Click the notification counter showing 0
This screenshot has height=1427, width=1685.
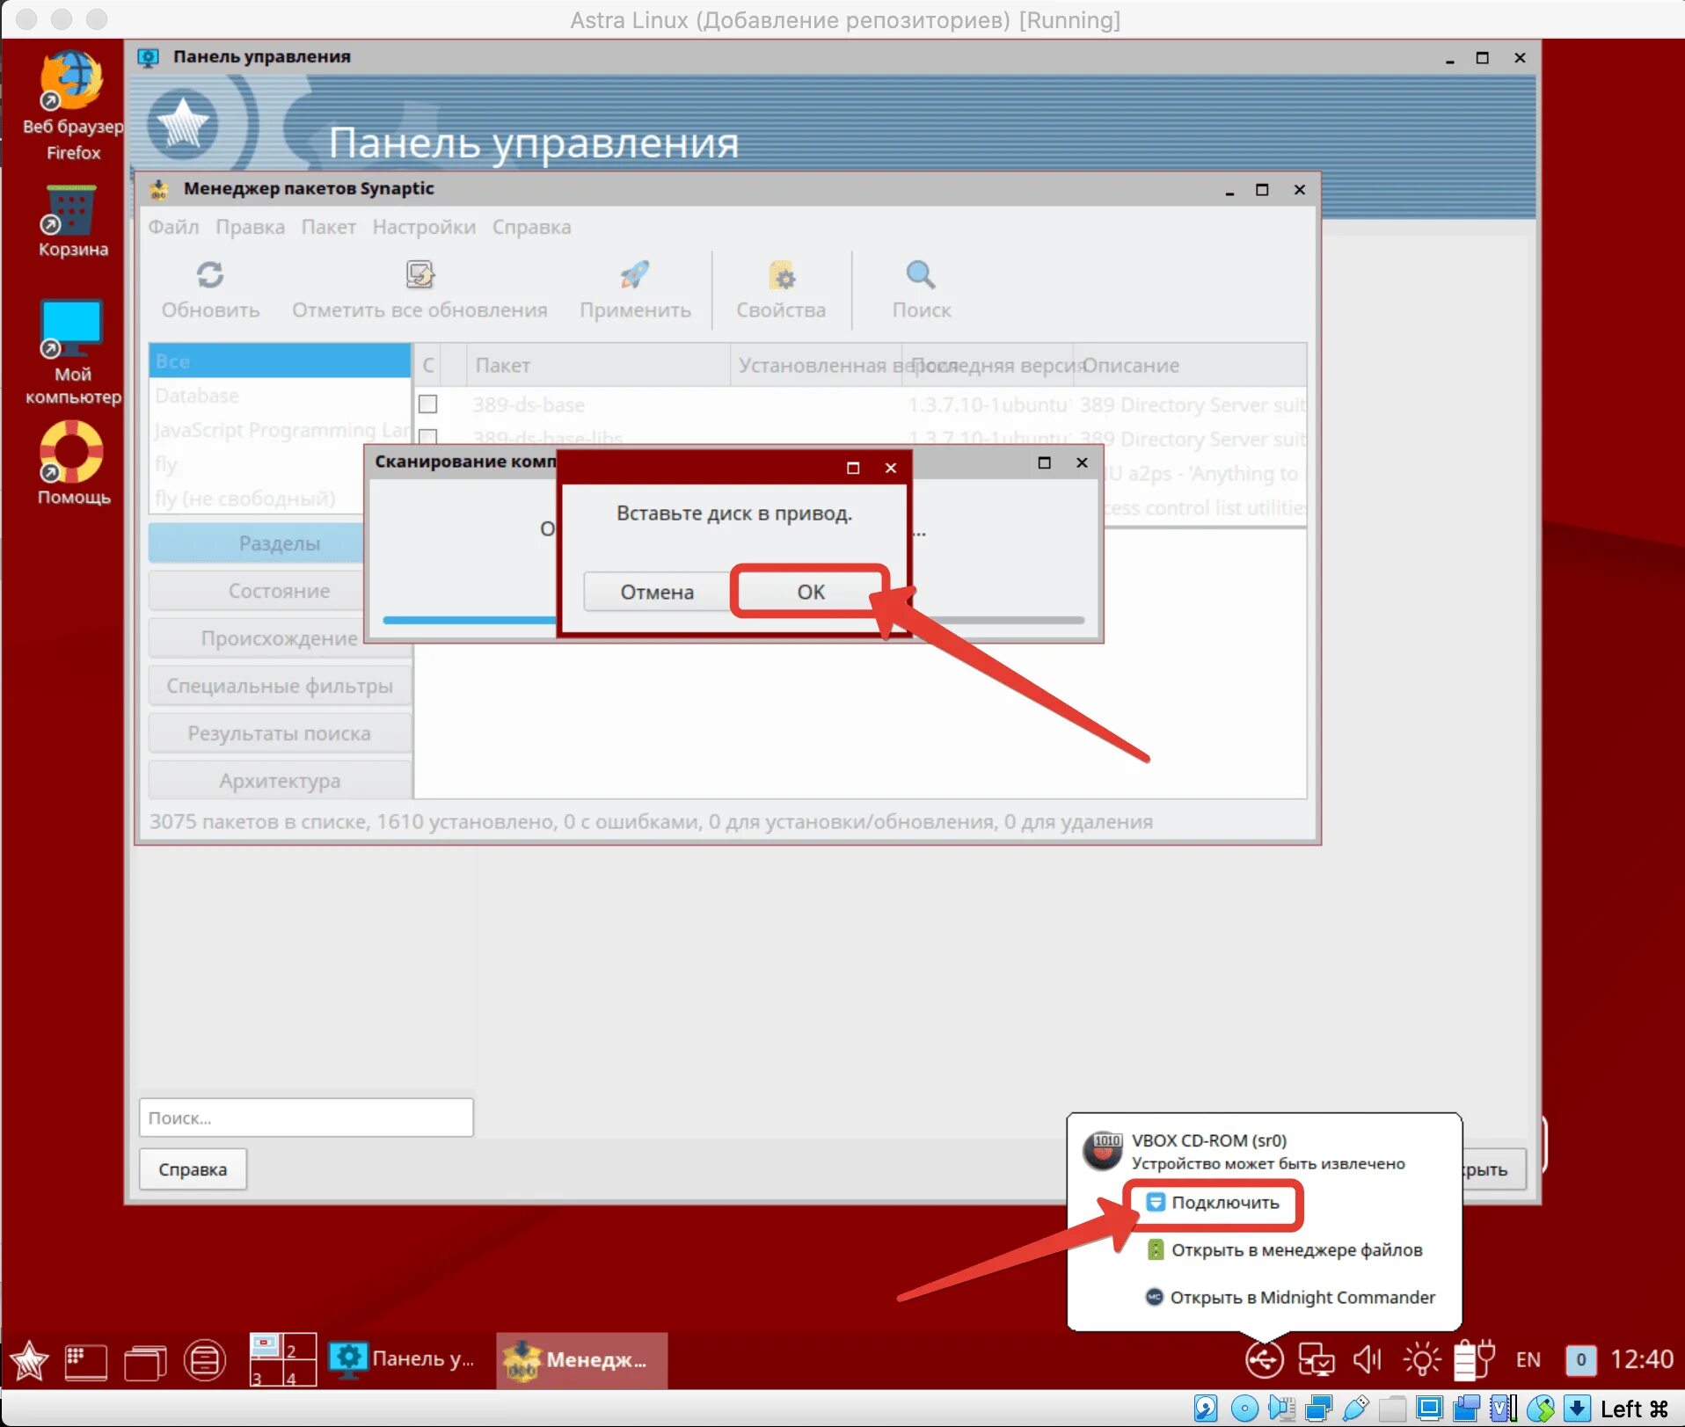[x=1580, y=1359]
